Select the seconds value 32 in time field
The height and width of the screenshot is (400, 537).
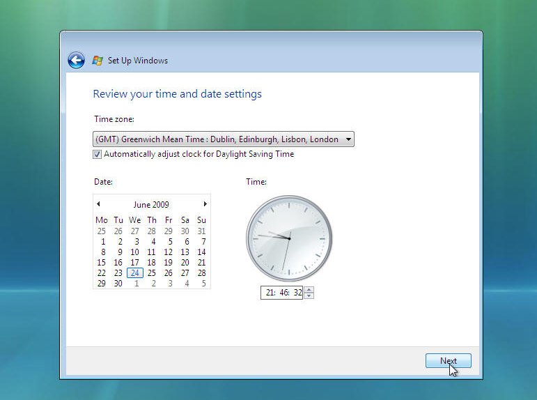298,293
